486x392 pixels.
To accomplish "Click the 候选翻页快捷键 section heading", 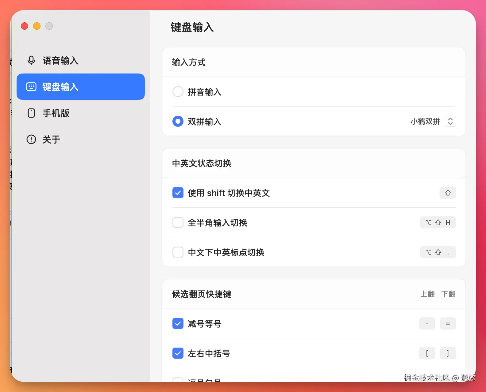I will (202, 294).
